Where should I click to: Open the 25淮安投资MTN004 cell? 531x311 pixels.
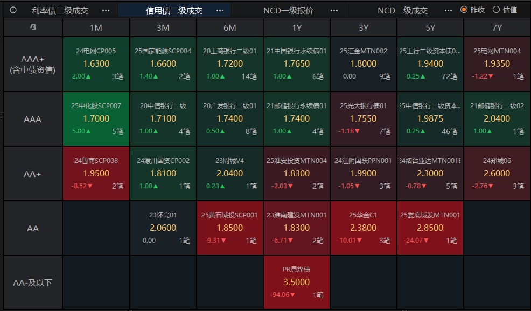(x=297, y=174)
